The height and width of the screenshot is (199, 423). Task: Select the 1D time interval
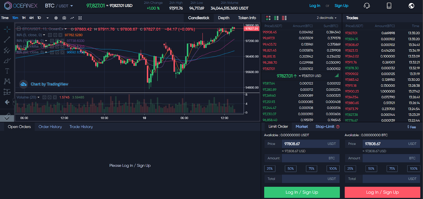39,18
